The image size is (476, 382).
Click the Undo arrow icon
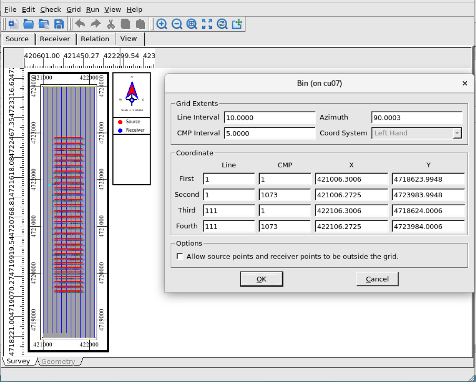[80, 24]
